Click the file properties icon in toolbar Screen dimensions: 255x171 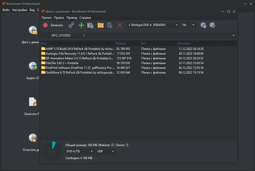(x=110, y=25)
